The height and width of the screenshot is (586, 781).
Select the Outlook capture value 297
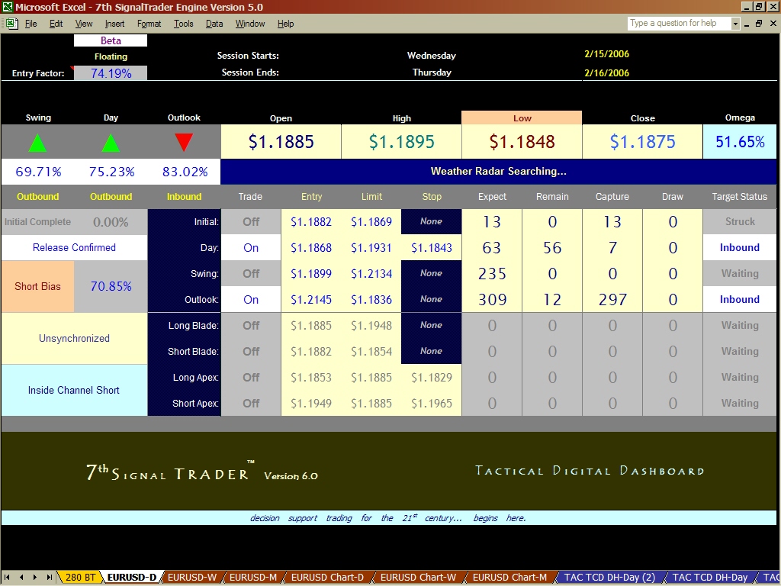(612, 299)
